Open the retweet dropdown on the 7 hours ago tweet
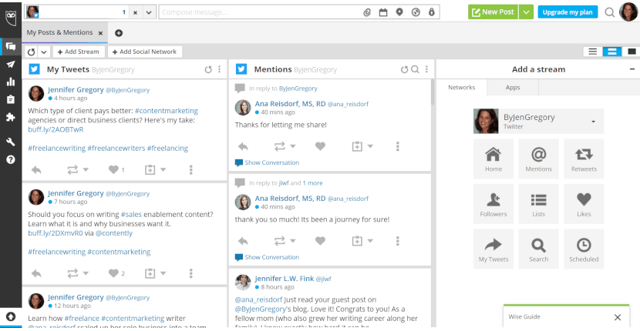 pyautogui.click(x=86, y=273)
